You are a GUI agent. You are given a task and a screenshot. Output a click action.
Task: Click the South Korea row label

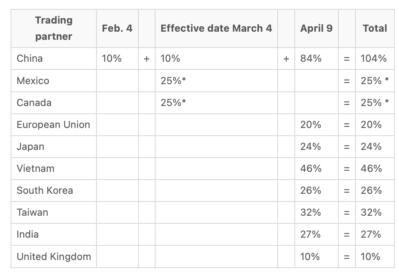click(x=45, y=191)
